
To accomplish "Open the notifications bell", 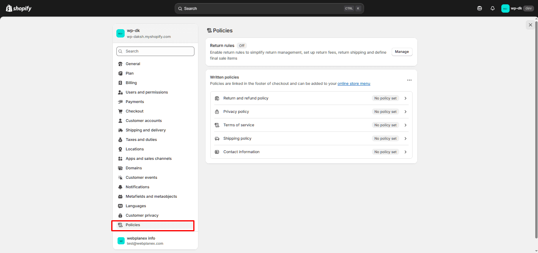I will point(492,8).
